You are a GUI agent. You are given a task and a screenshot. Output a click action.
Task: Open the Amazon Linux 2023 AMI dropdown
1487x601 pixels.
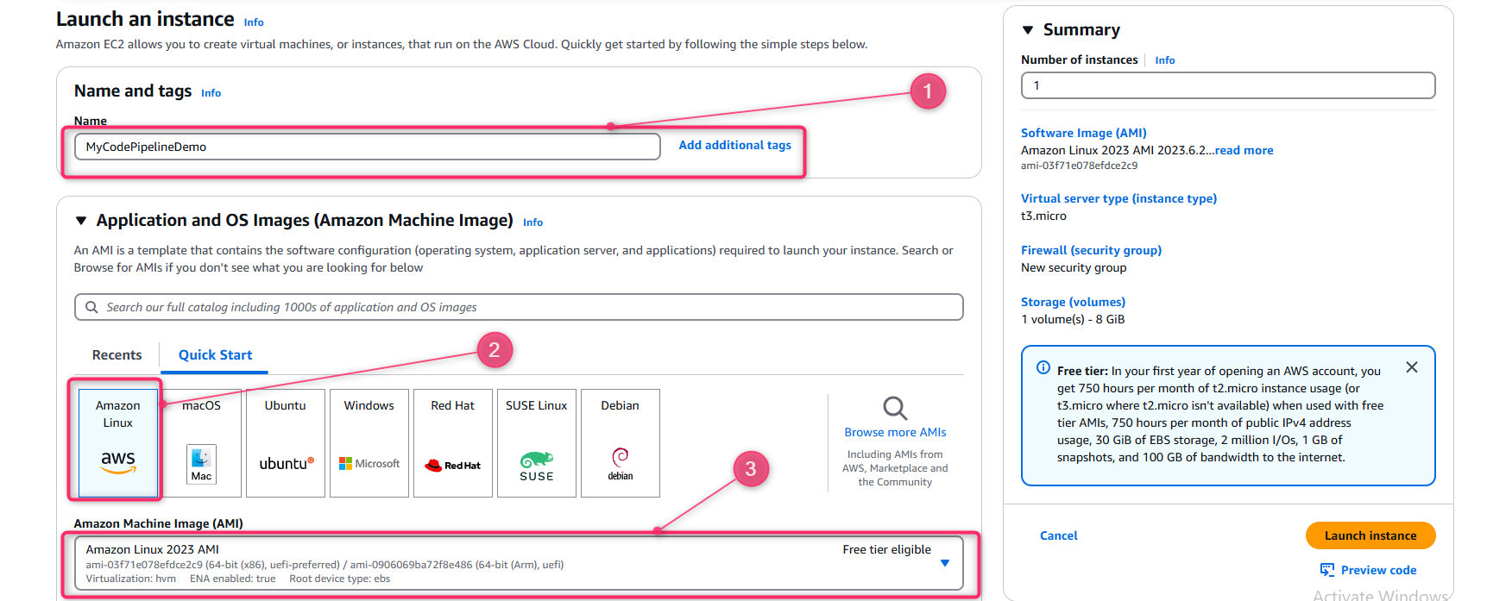tap(519, 564)
